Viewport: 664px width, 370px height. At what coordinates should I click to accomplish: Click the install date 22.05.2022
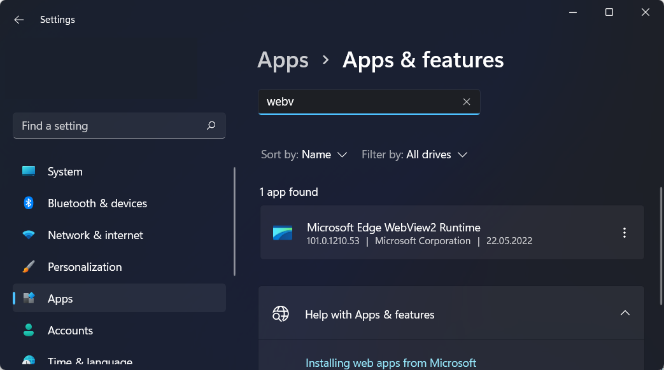(509, 240)
